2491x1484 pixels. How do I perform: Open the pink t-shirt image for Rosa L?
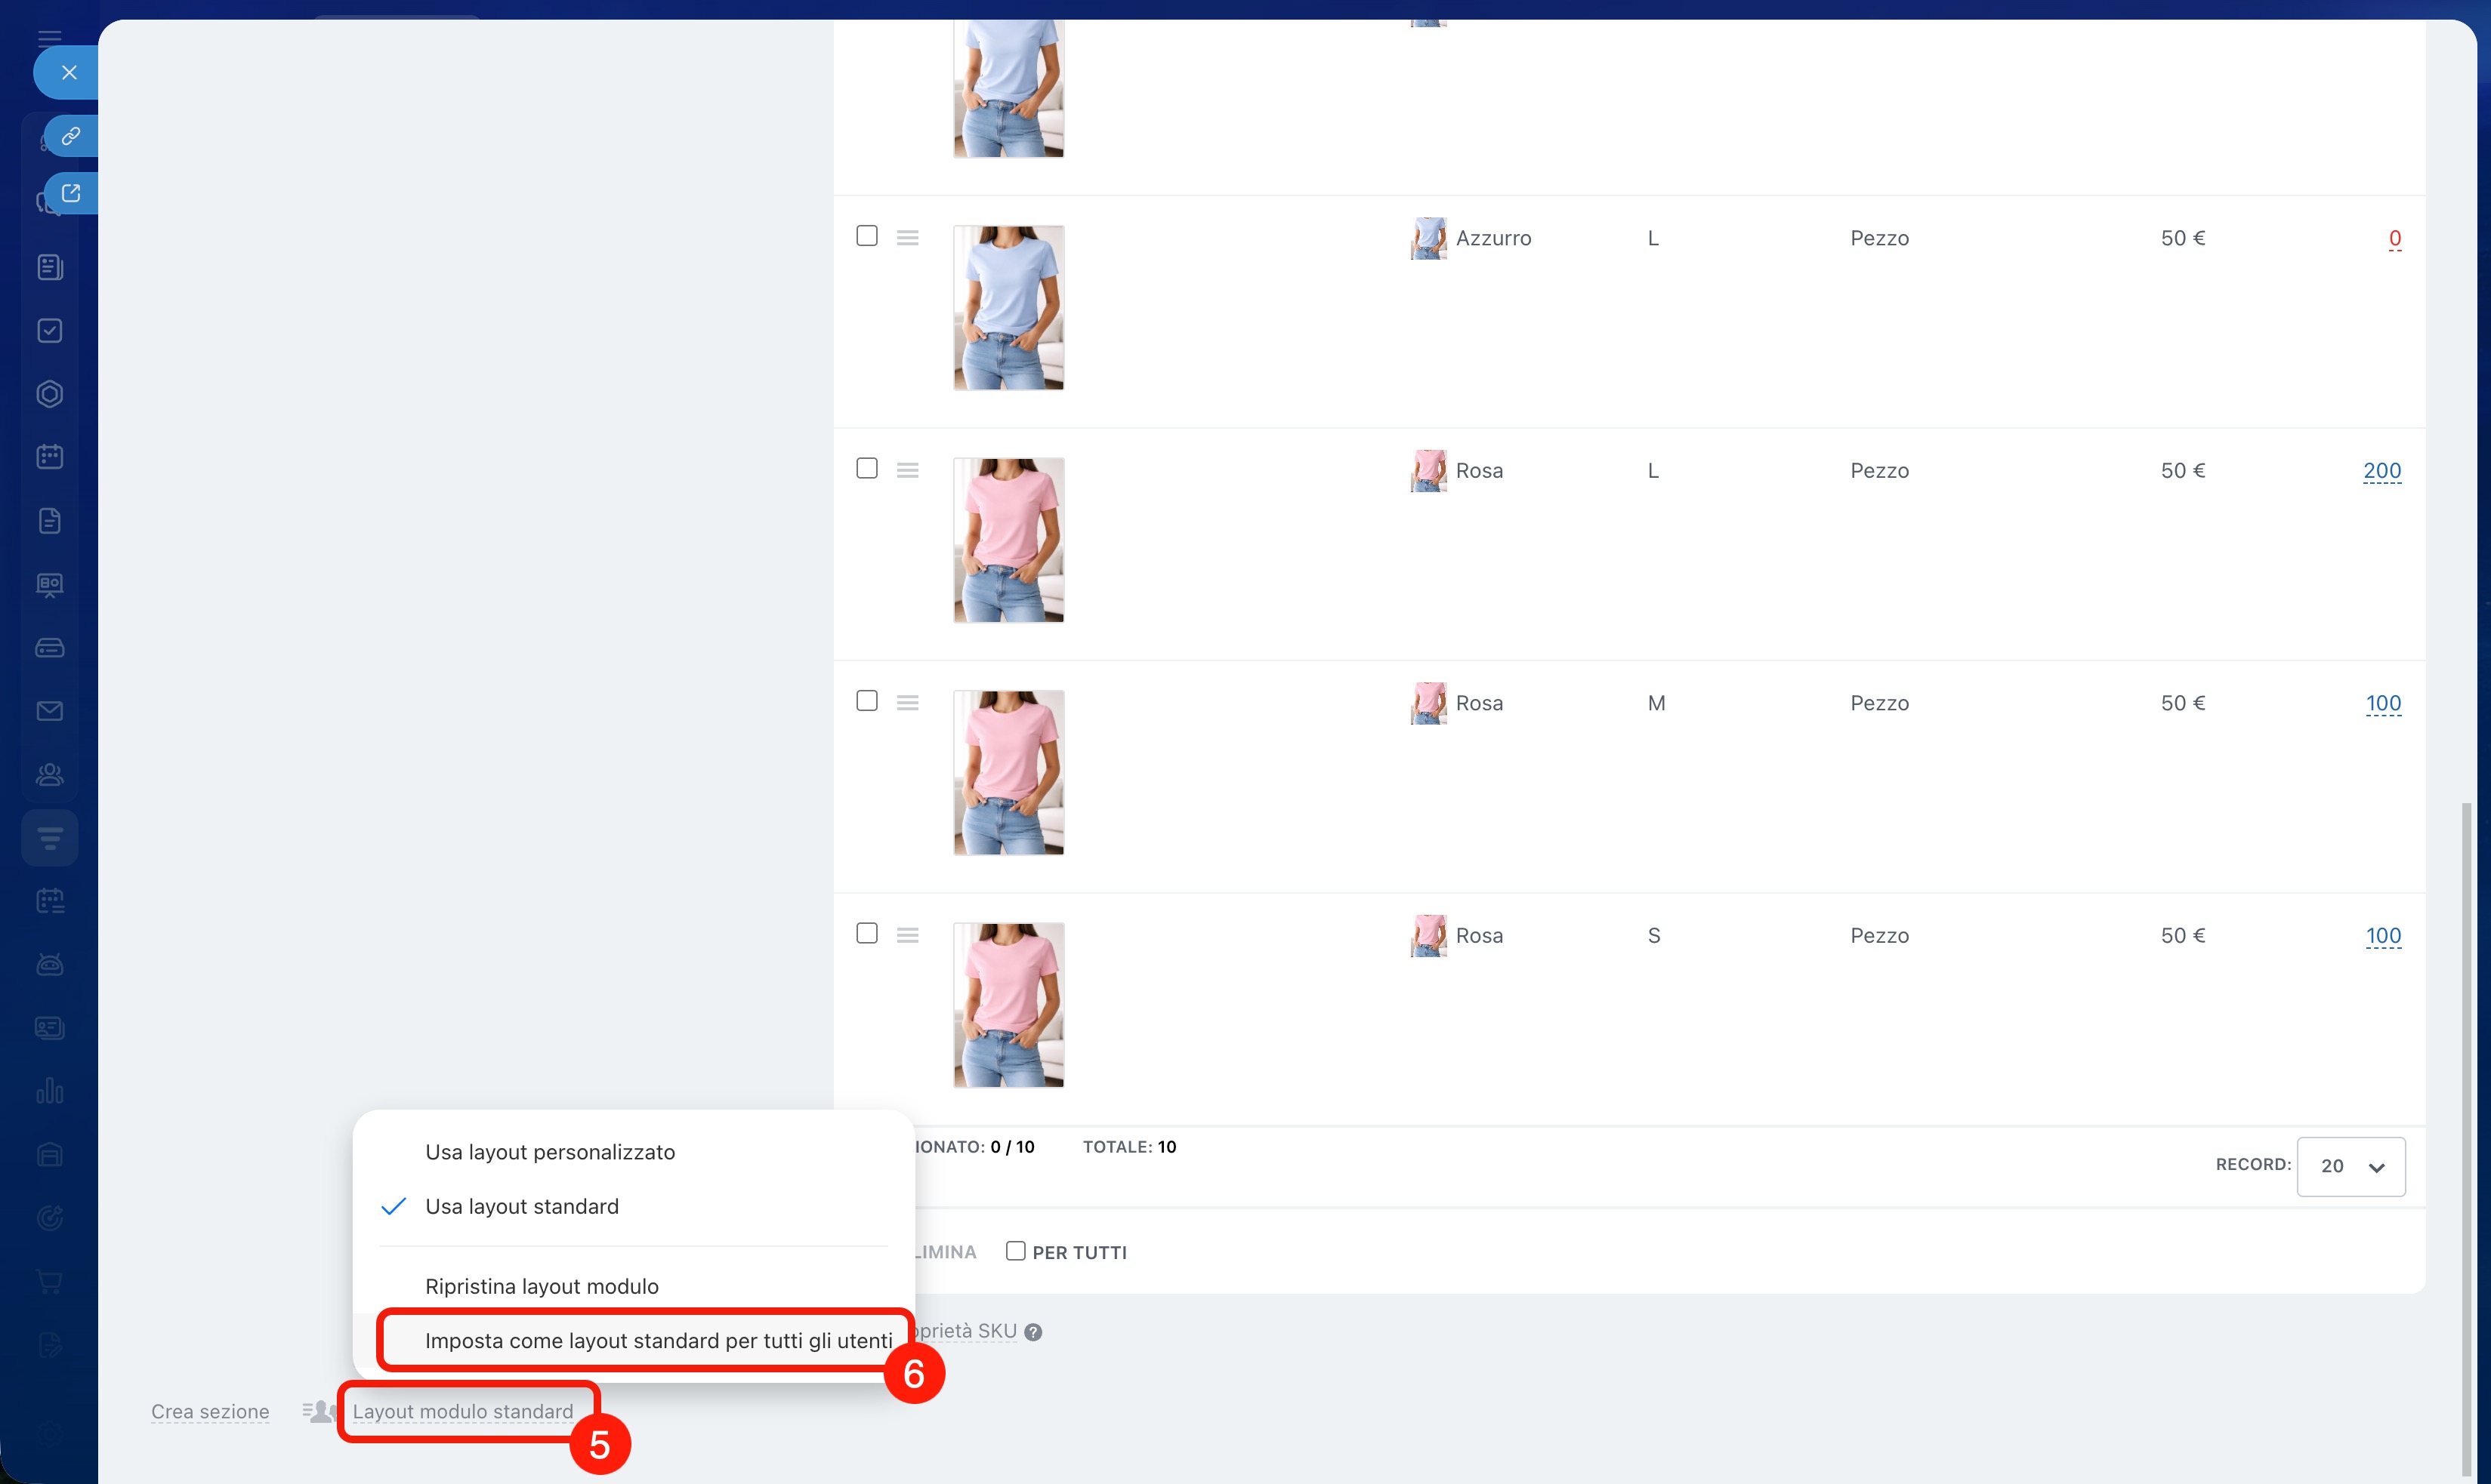point(1008,540)
